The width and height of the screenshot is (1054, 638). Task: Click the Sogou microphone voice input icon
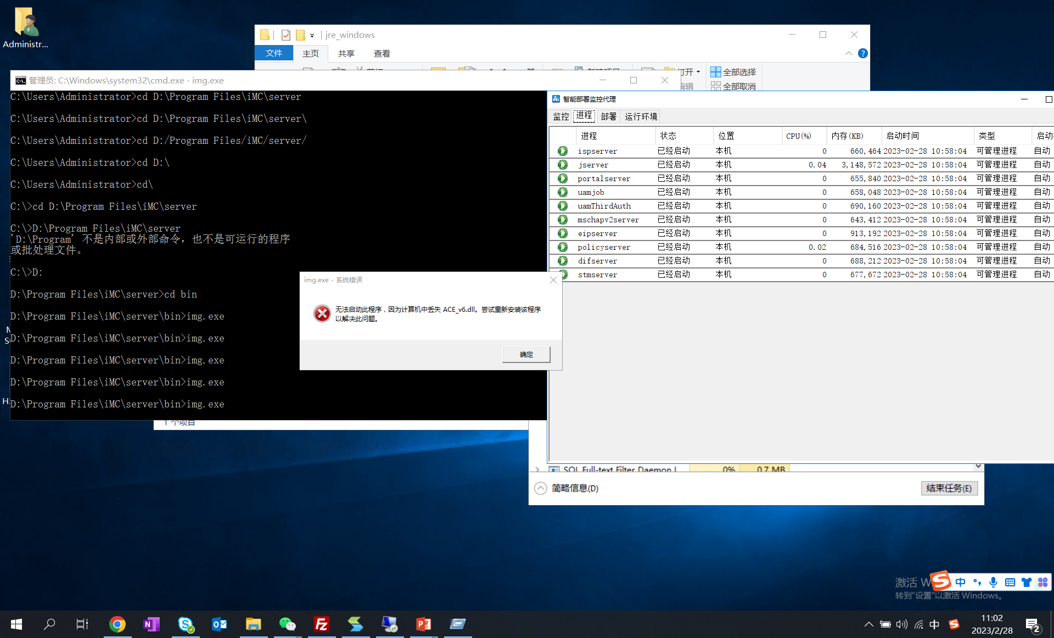point(993,582)
